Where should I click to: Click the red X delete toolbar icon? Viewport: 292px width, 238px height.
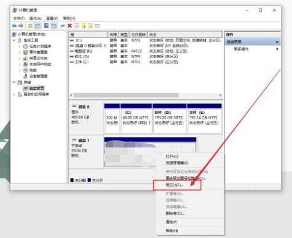click(69, 26)
